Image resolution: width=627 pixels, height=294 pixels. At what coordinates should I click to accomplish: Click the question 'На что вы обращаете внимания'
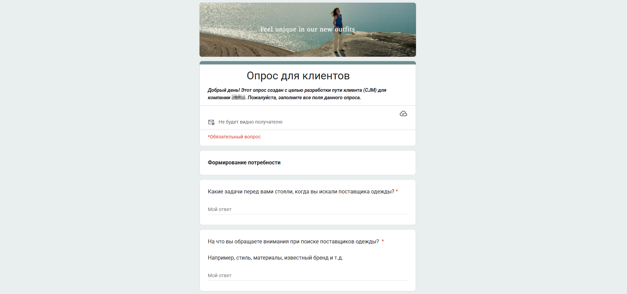pos(293,242)
